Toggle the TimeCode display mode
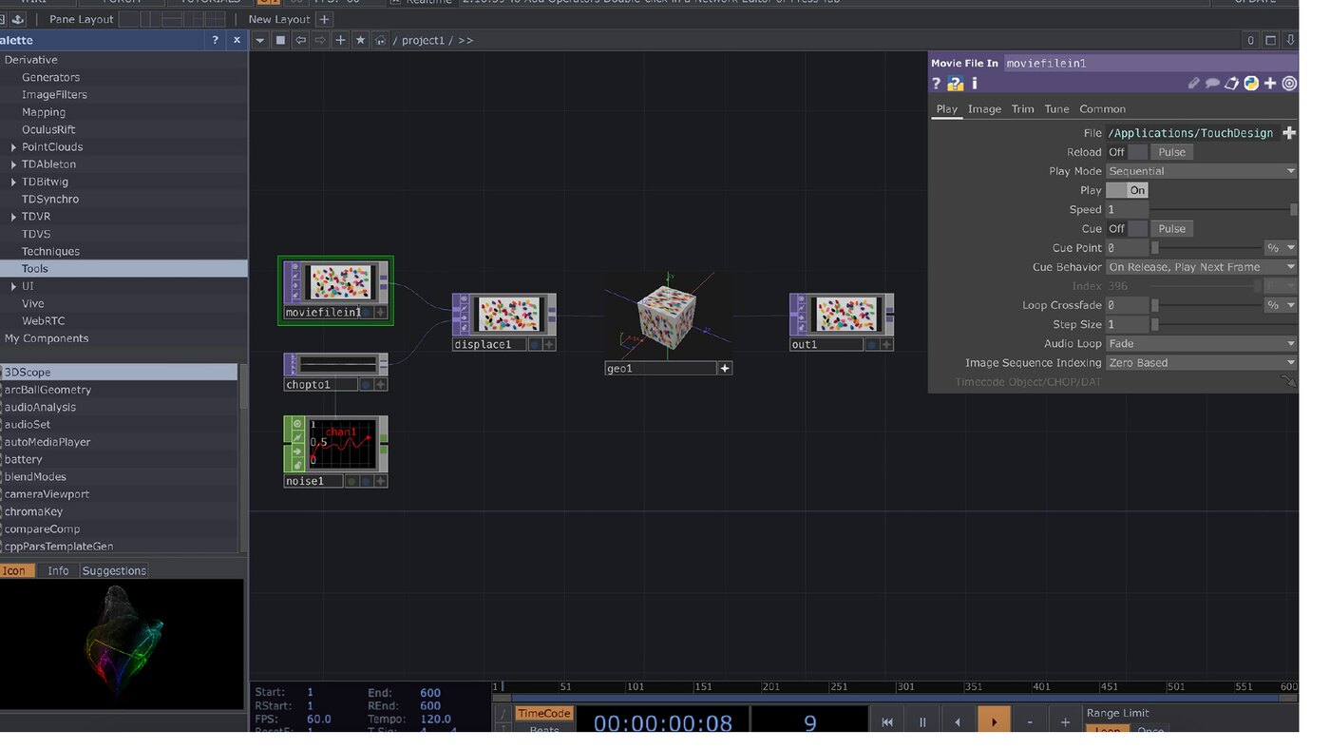 coord(543,713)
